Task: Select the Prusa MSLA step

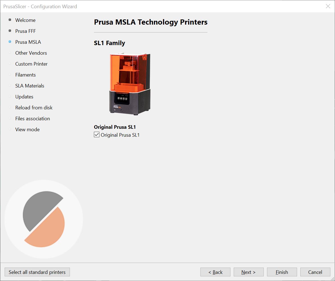Action: pos(28,42)
